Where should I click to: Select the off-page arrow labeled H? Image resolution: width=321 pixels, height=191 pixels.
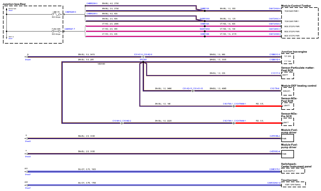(x=26, y=154)
